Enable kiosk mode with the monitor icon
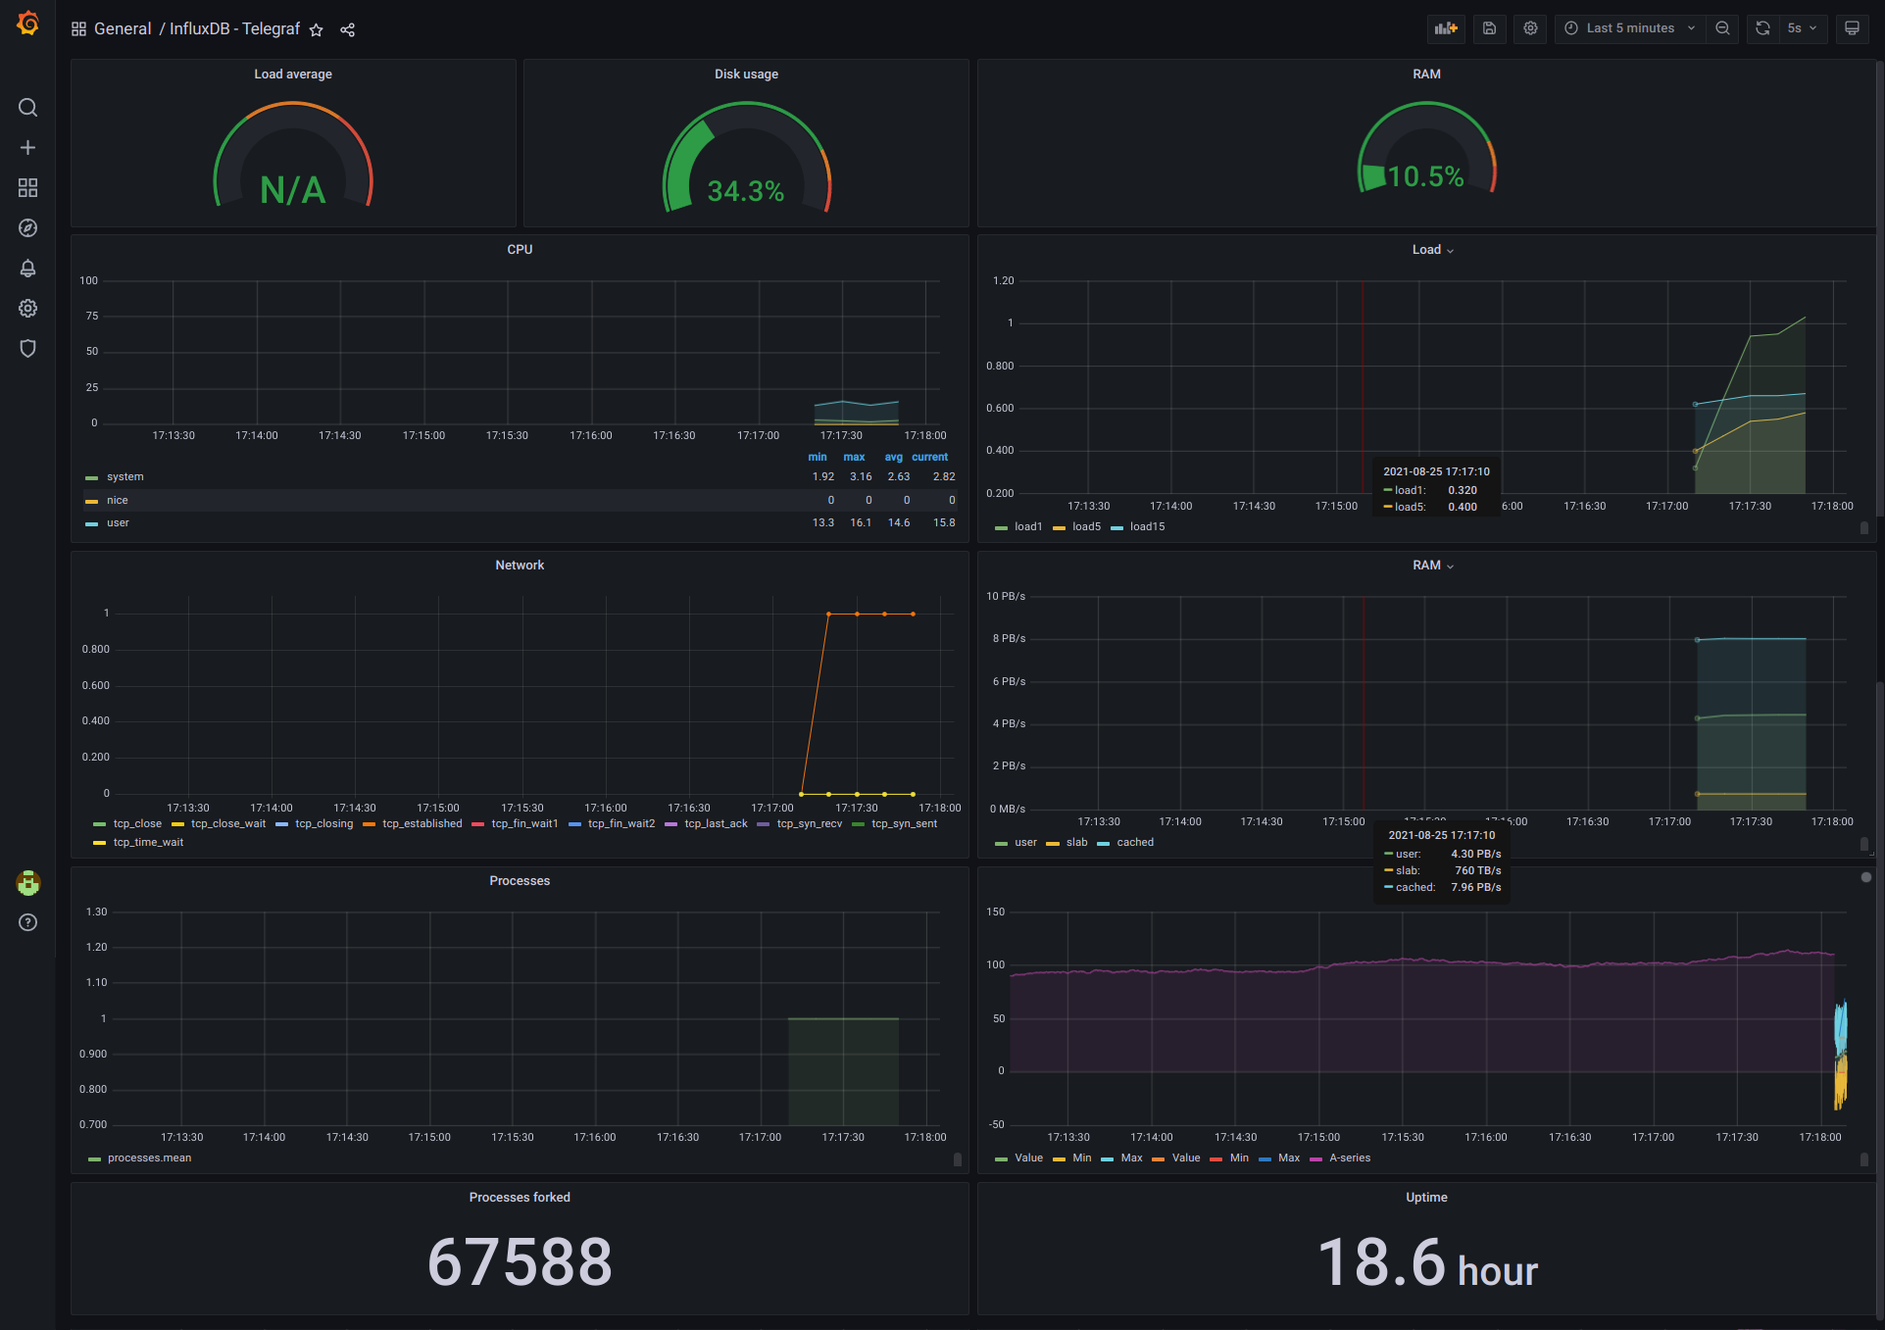The height and width of the screenshot is (1330, 1885). (x=1852, y=28)
